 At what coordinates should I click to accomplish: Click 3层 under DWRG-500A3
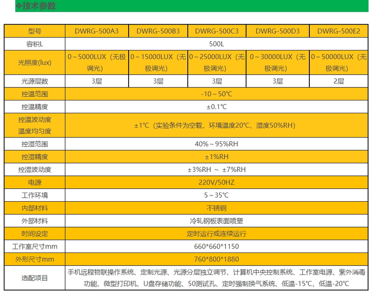pos(97,81)
